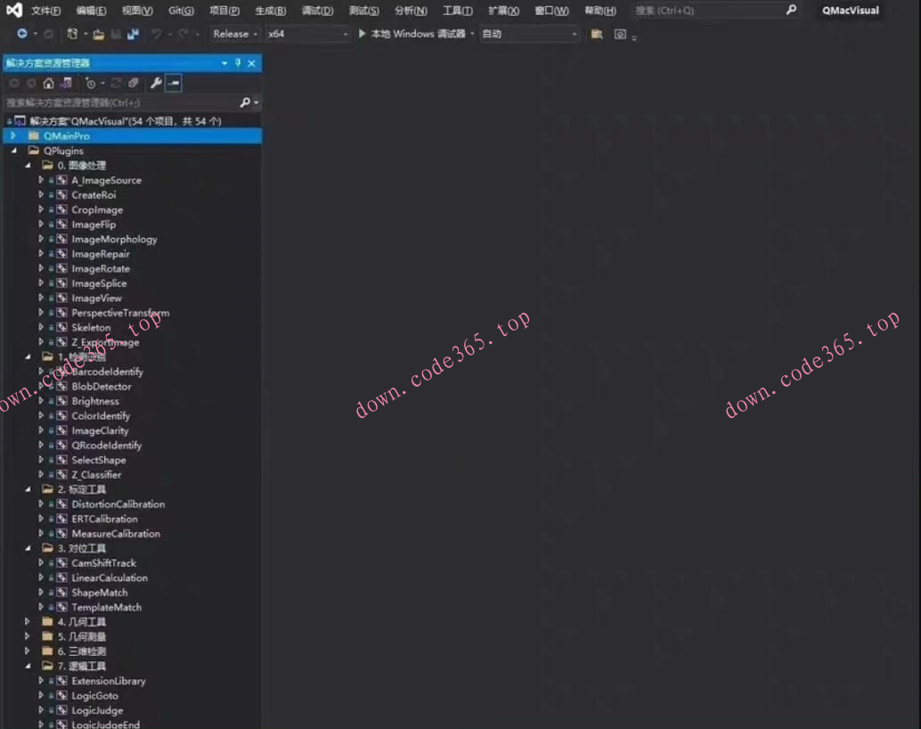This screenshot has height=729, width=921.
Task: Click the Home icon in Solution Explorer toolbar
Action: pos(48,83)
